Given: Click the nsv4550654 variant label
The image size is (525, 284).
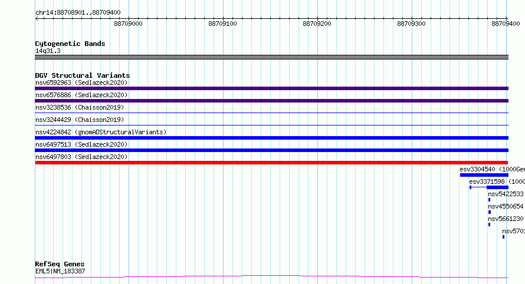Looking at the screenshot, I should [x=506, y=206].
